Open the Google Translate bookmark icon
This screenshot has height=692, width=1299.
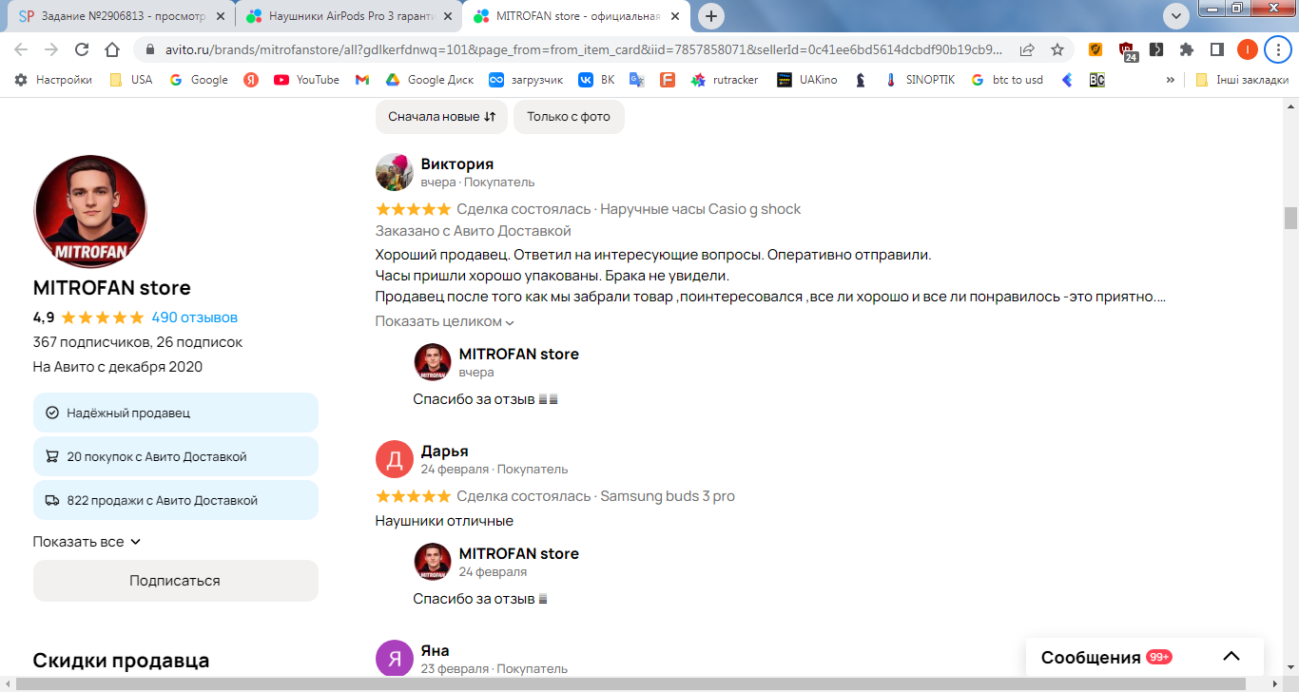(x=636, y=80)
